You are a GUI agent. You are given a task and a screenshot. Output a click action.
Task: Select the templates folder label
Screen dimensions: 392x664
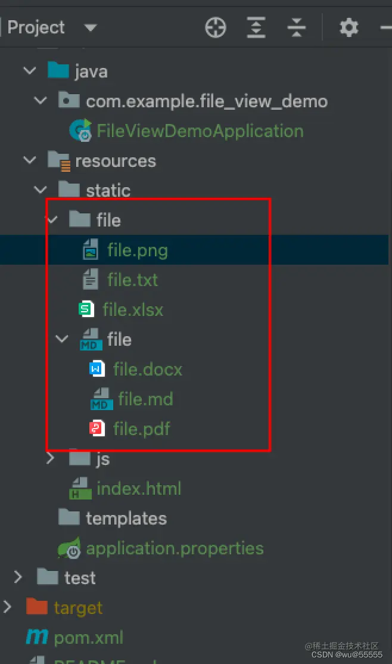(126, 519)
